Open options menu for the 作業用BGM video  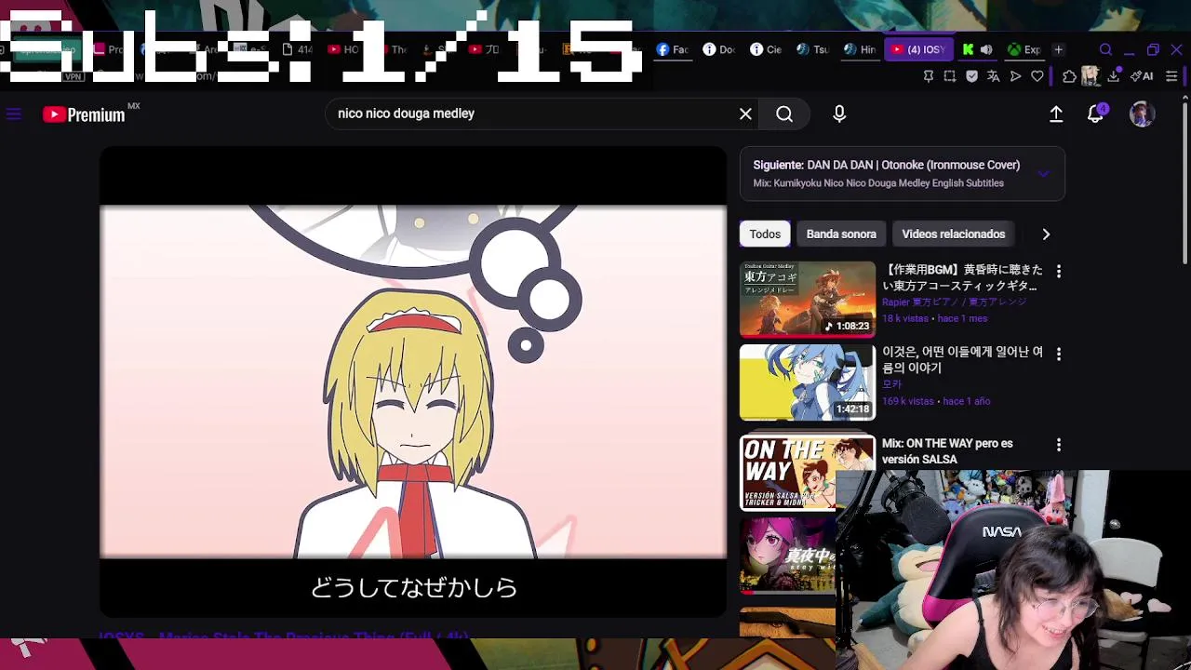point(1058,271)
